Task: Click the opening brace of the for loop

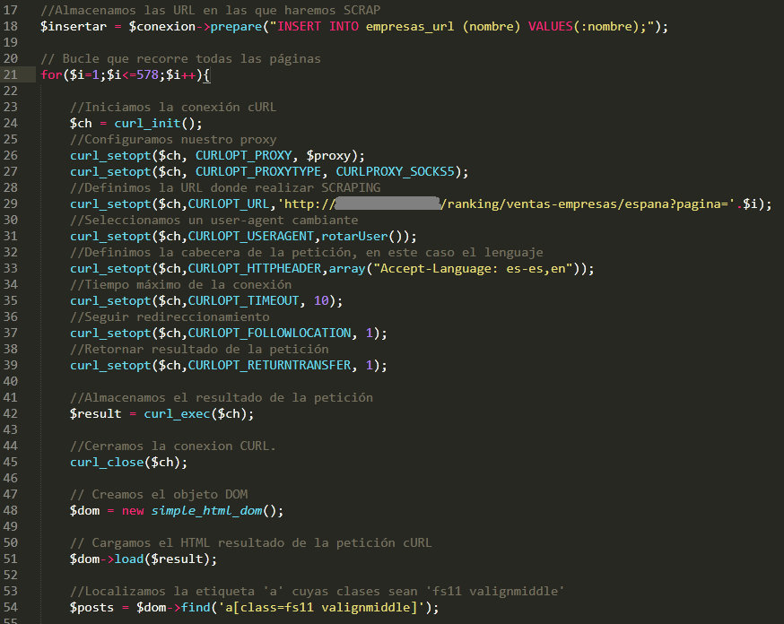Action: (x=205, y=74)
